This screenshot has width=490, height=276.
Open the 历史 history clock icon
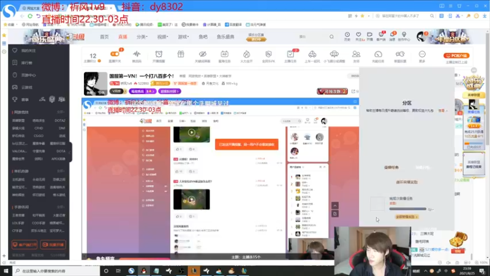coord(347,35)
